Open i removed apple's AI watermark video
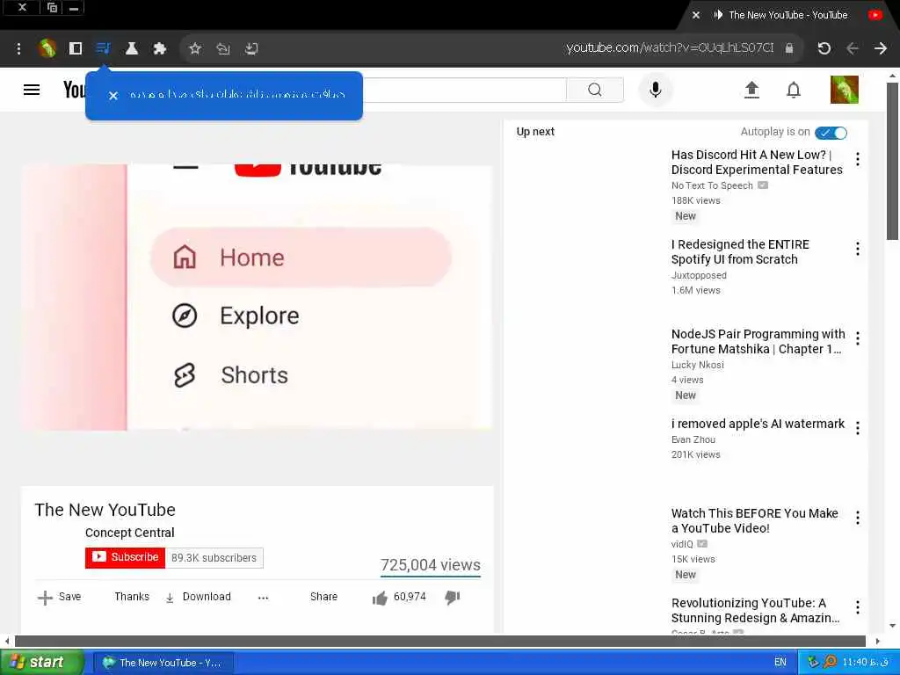 click(x=758, y=424)
